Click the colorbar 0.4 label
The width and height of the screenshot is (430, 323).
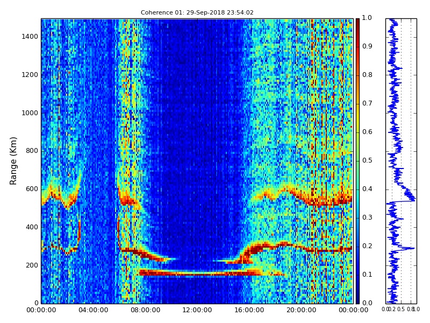pyautogui.click(x=367, y=189)
